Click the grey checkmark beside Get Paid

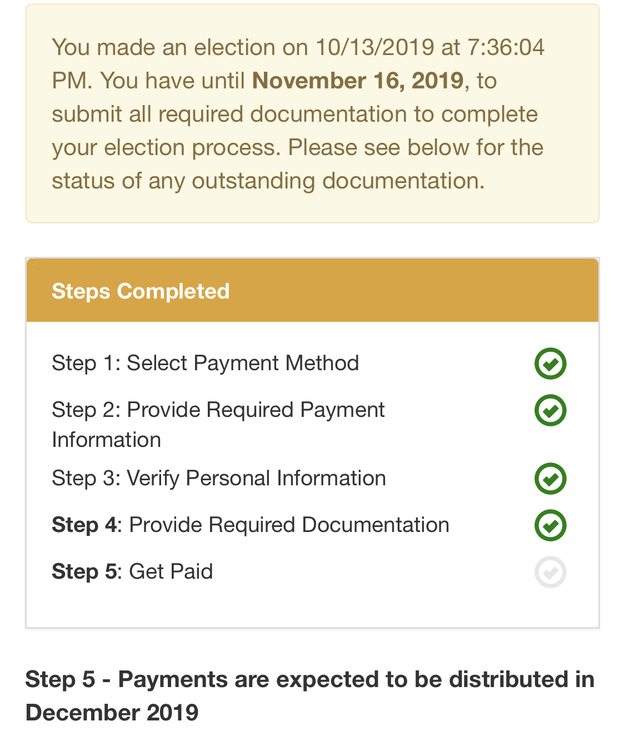click(x=550, y=572)
